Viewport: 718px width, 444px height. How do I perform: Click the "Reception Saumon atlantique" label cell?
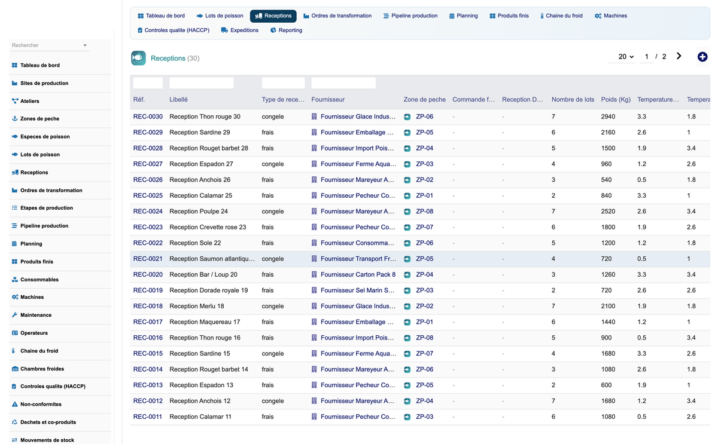tap(212, 259)
